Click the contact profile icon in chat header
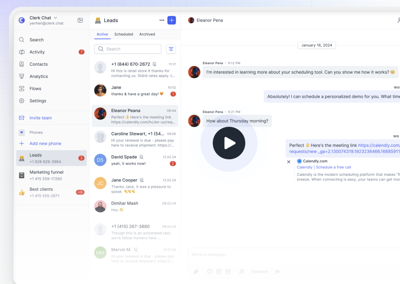 point(398,20)
